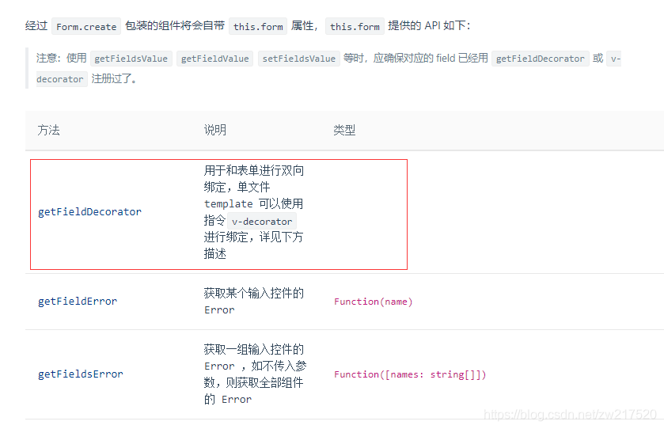Click the 获取某个输入控件的 Error description
The height and width of the screenshot is (429, 664).
pyautogui.click(x=254, y=301)
